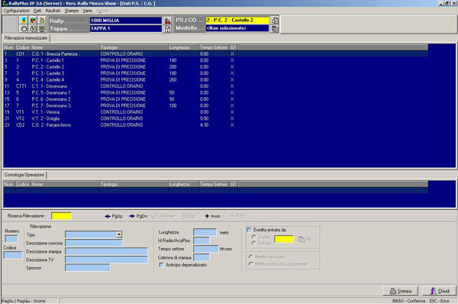This screenshot has height=304, width=458.
Task: Select row P.C. 4 - Castello 4
Action: coord(216,79)
